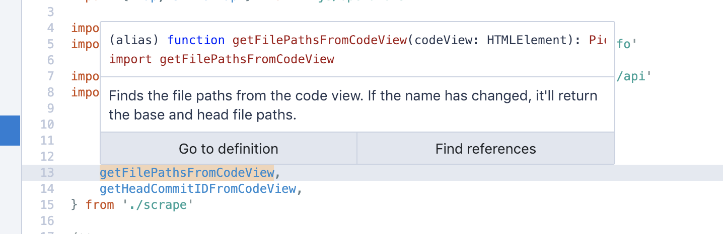Select line number 14 in gutter
723x234 pixels.
pos(47,189)
